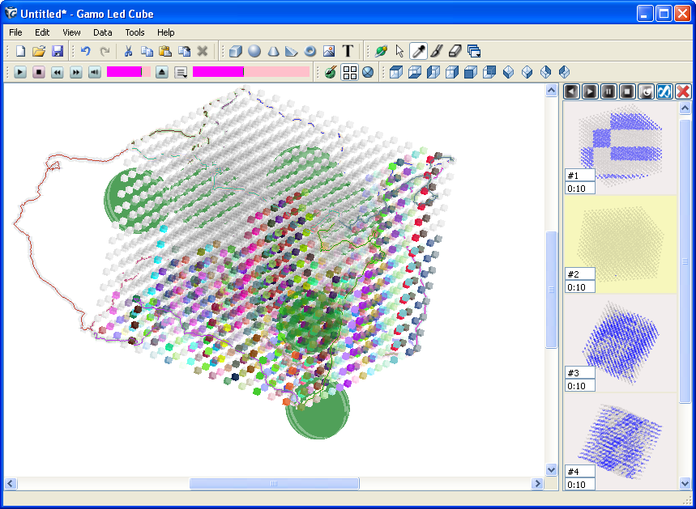Image resolution: width=696 pixels, height=509 pixels.
Task: Open the View menu
Action: pos(71,32)
